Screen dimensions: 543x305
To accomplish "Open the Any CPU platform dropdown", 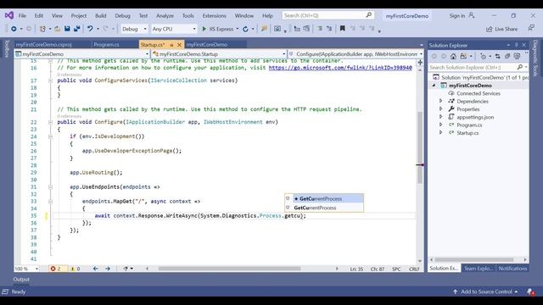I will pyautogui.click(x=194, y=29).
